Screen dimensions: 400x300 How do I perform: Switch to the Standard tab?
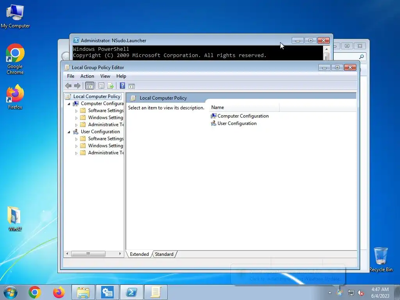click(164, 254)
